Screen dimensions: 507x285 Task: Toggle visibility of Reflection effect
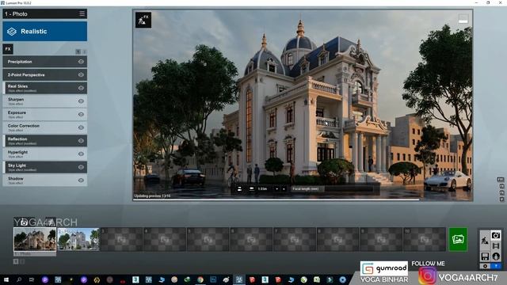tap(81, 141)
